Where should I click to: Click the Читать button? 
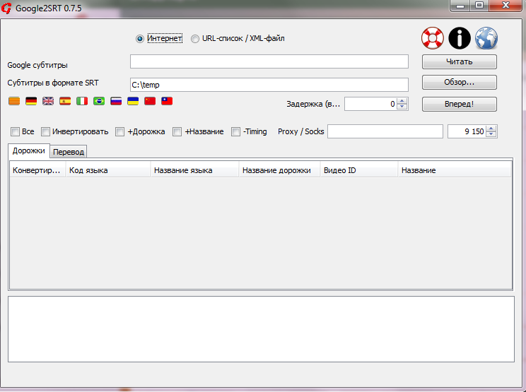click(x=460, y=61)
